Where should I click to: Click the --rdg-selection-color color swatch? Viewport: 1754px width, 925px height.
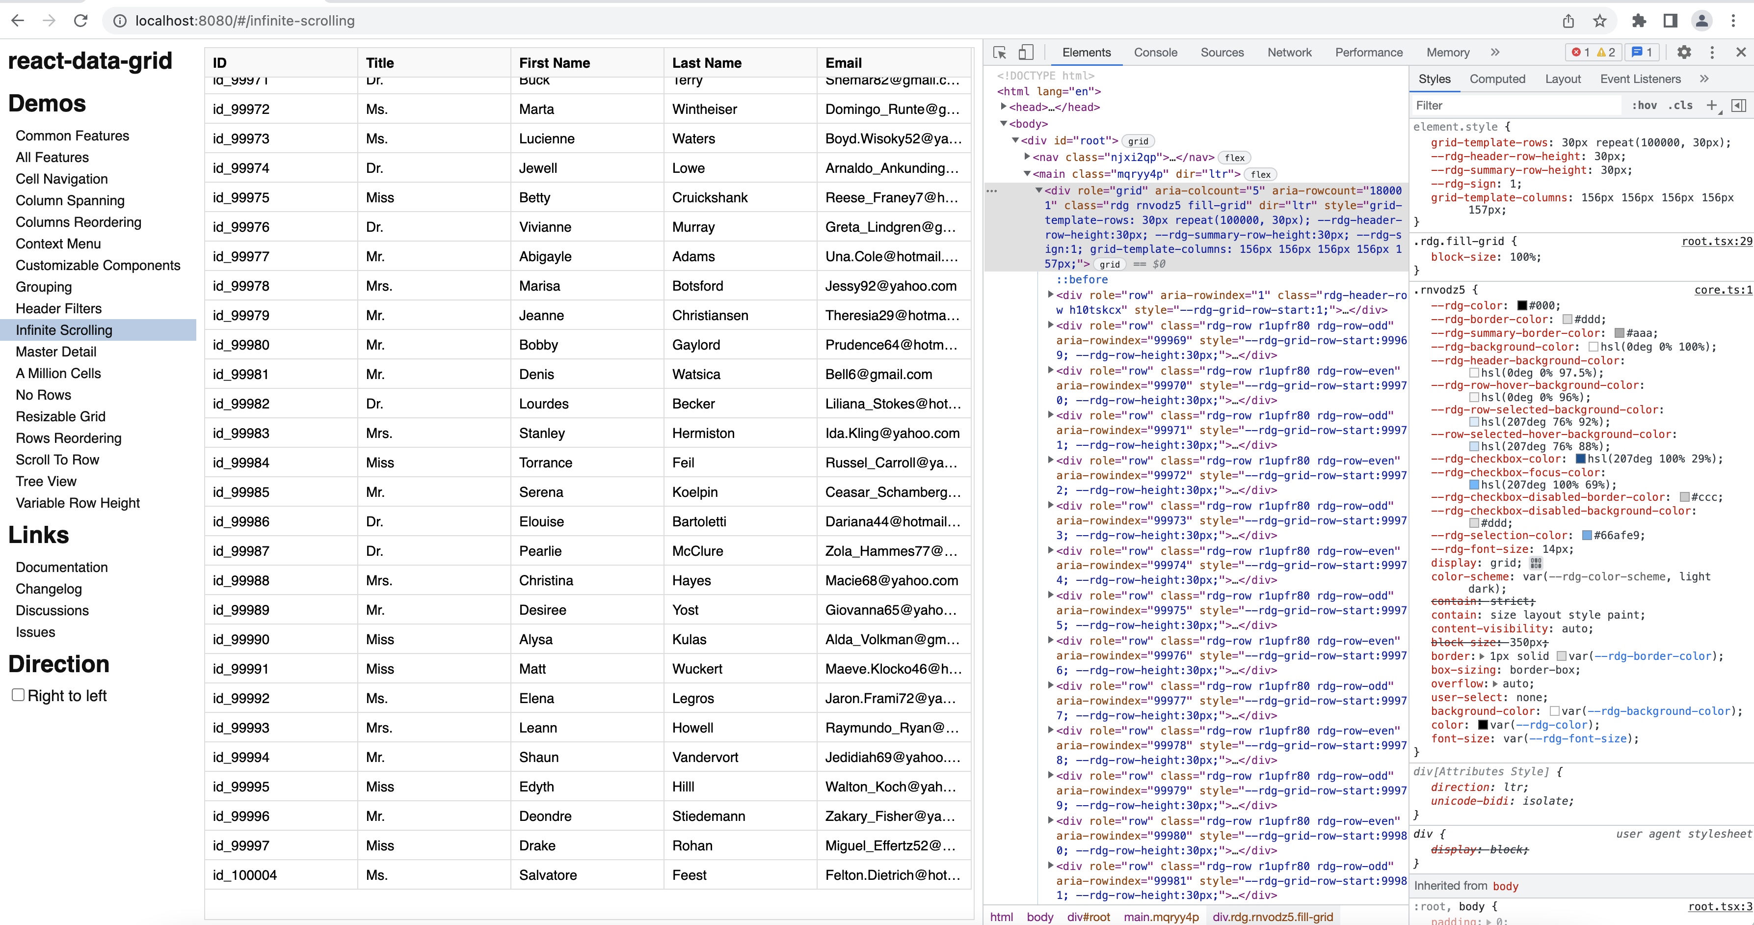1587,535
